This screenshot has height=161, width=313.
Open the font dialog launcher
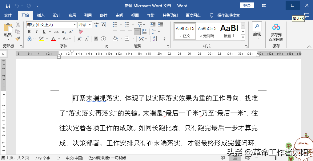(x=107, y=47)
